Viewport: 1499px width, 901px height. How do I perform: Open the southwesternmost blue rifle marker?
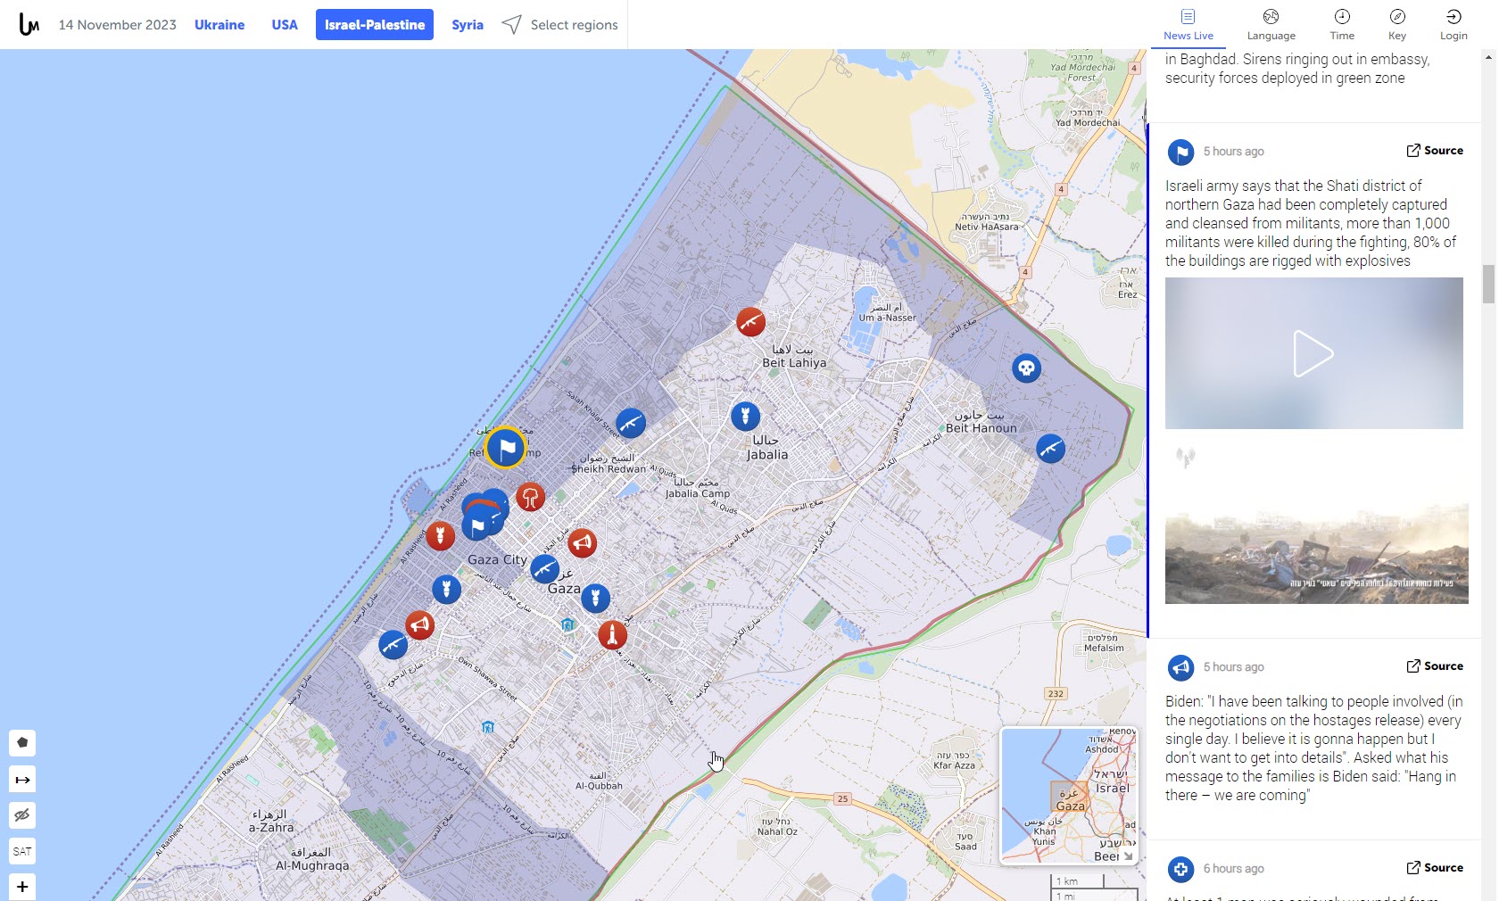coord(393,644)
